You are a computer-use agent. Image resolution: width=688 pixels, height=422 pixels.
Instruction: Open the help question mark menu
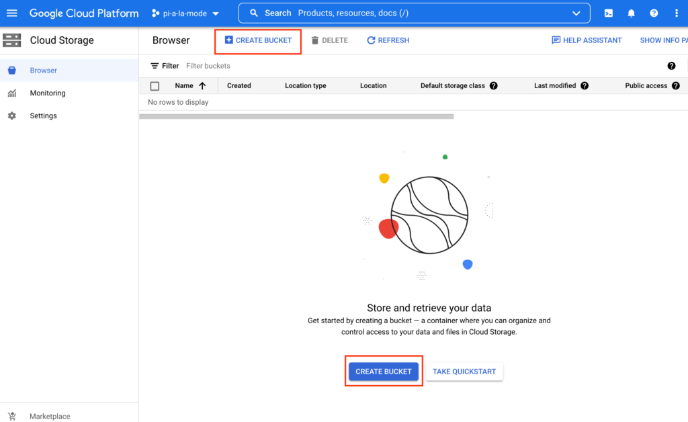click(654, 13)
